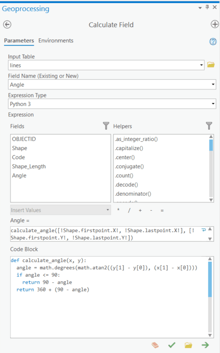Image resolution: width=220 pixels, height=353 pixels.
Task: Toggle word wrap icon in expression box
Action: click(x=204, y=230)
